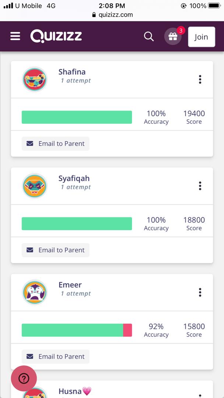Click the Quizizz logo

pos(56,36)
